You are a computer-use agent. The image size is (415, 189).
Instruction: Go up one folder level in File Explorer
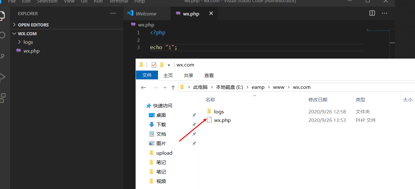point(173,88)
